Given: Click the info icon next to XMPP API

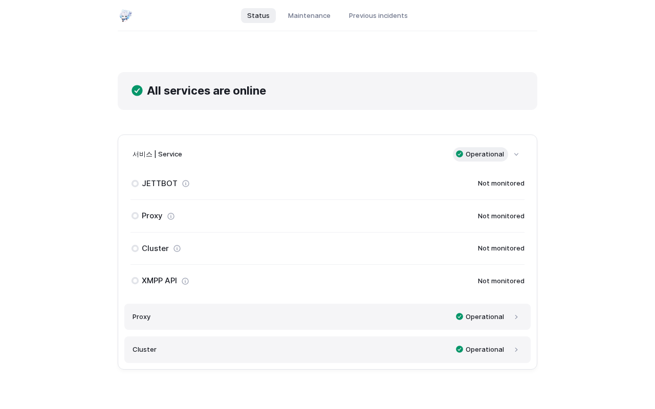Looking at the screenshot, I should (x=185, y=281).
